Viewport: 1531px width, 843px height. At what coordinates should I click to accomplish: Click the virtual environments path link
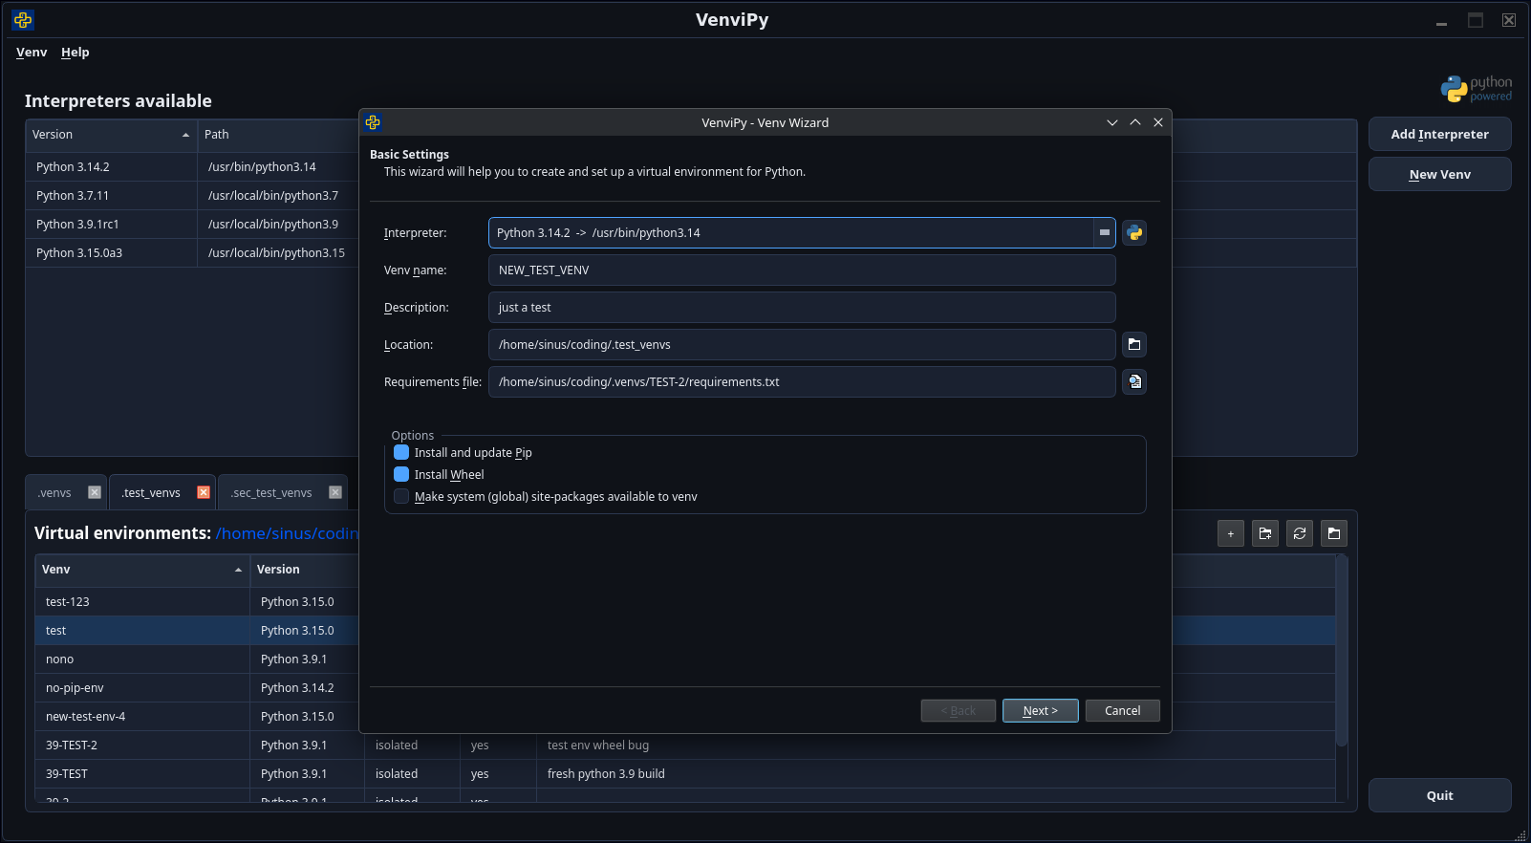pos(288,533)
